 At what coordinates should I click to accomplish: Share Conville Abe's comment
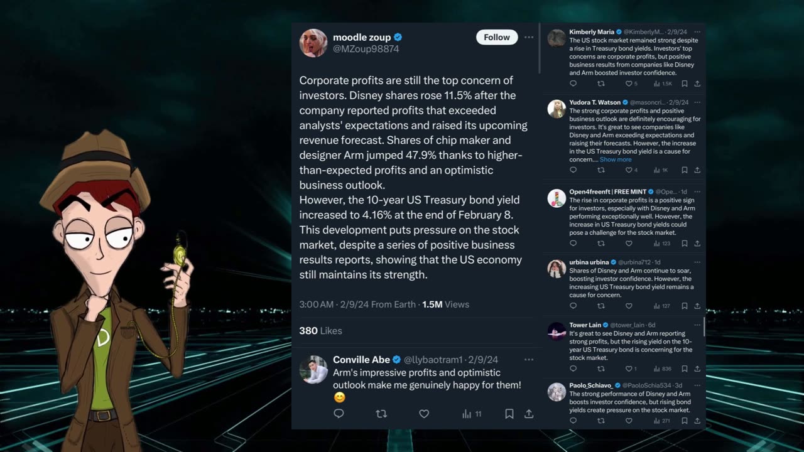(x=529, y=414)
